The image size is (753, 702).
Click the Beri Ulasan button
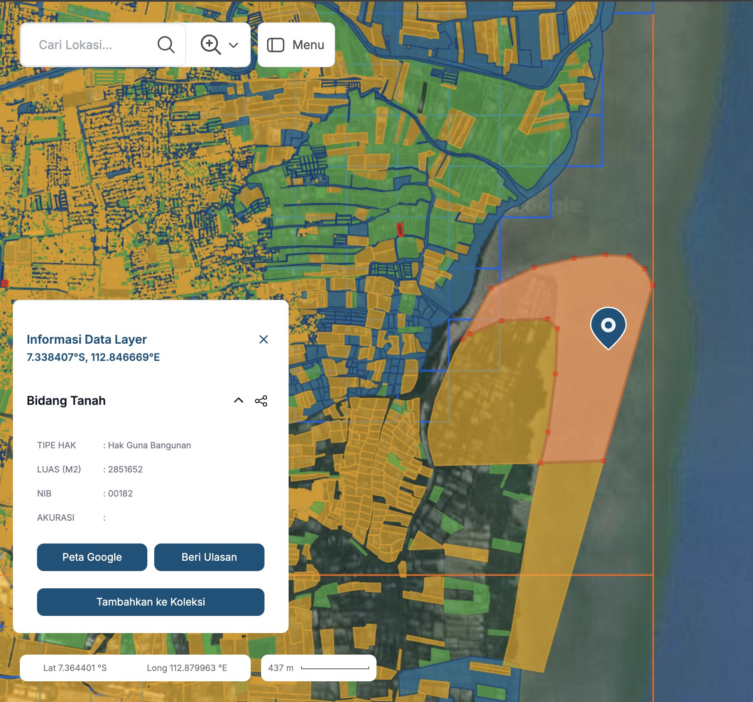tap(209, 557)
